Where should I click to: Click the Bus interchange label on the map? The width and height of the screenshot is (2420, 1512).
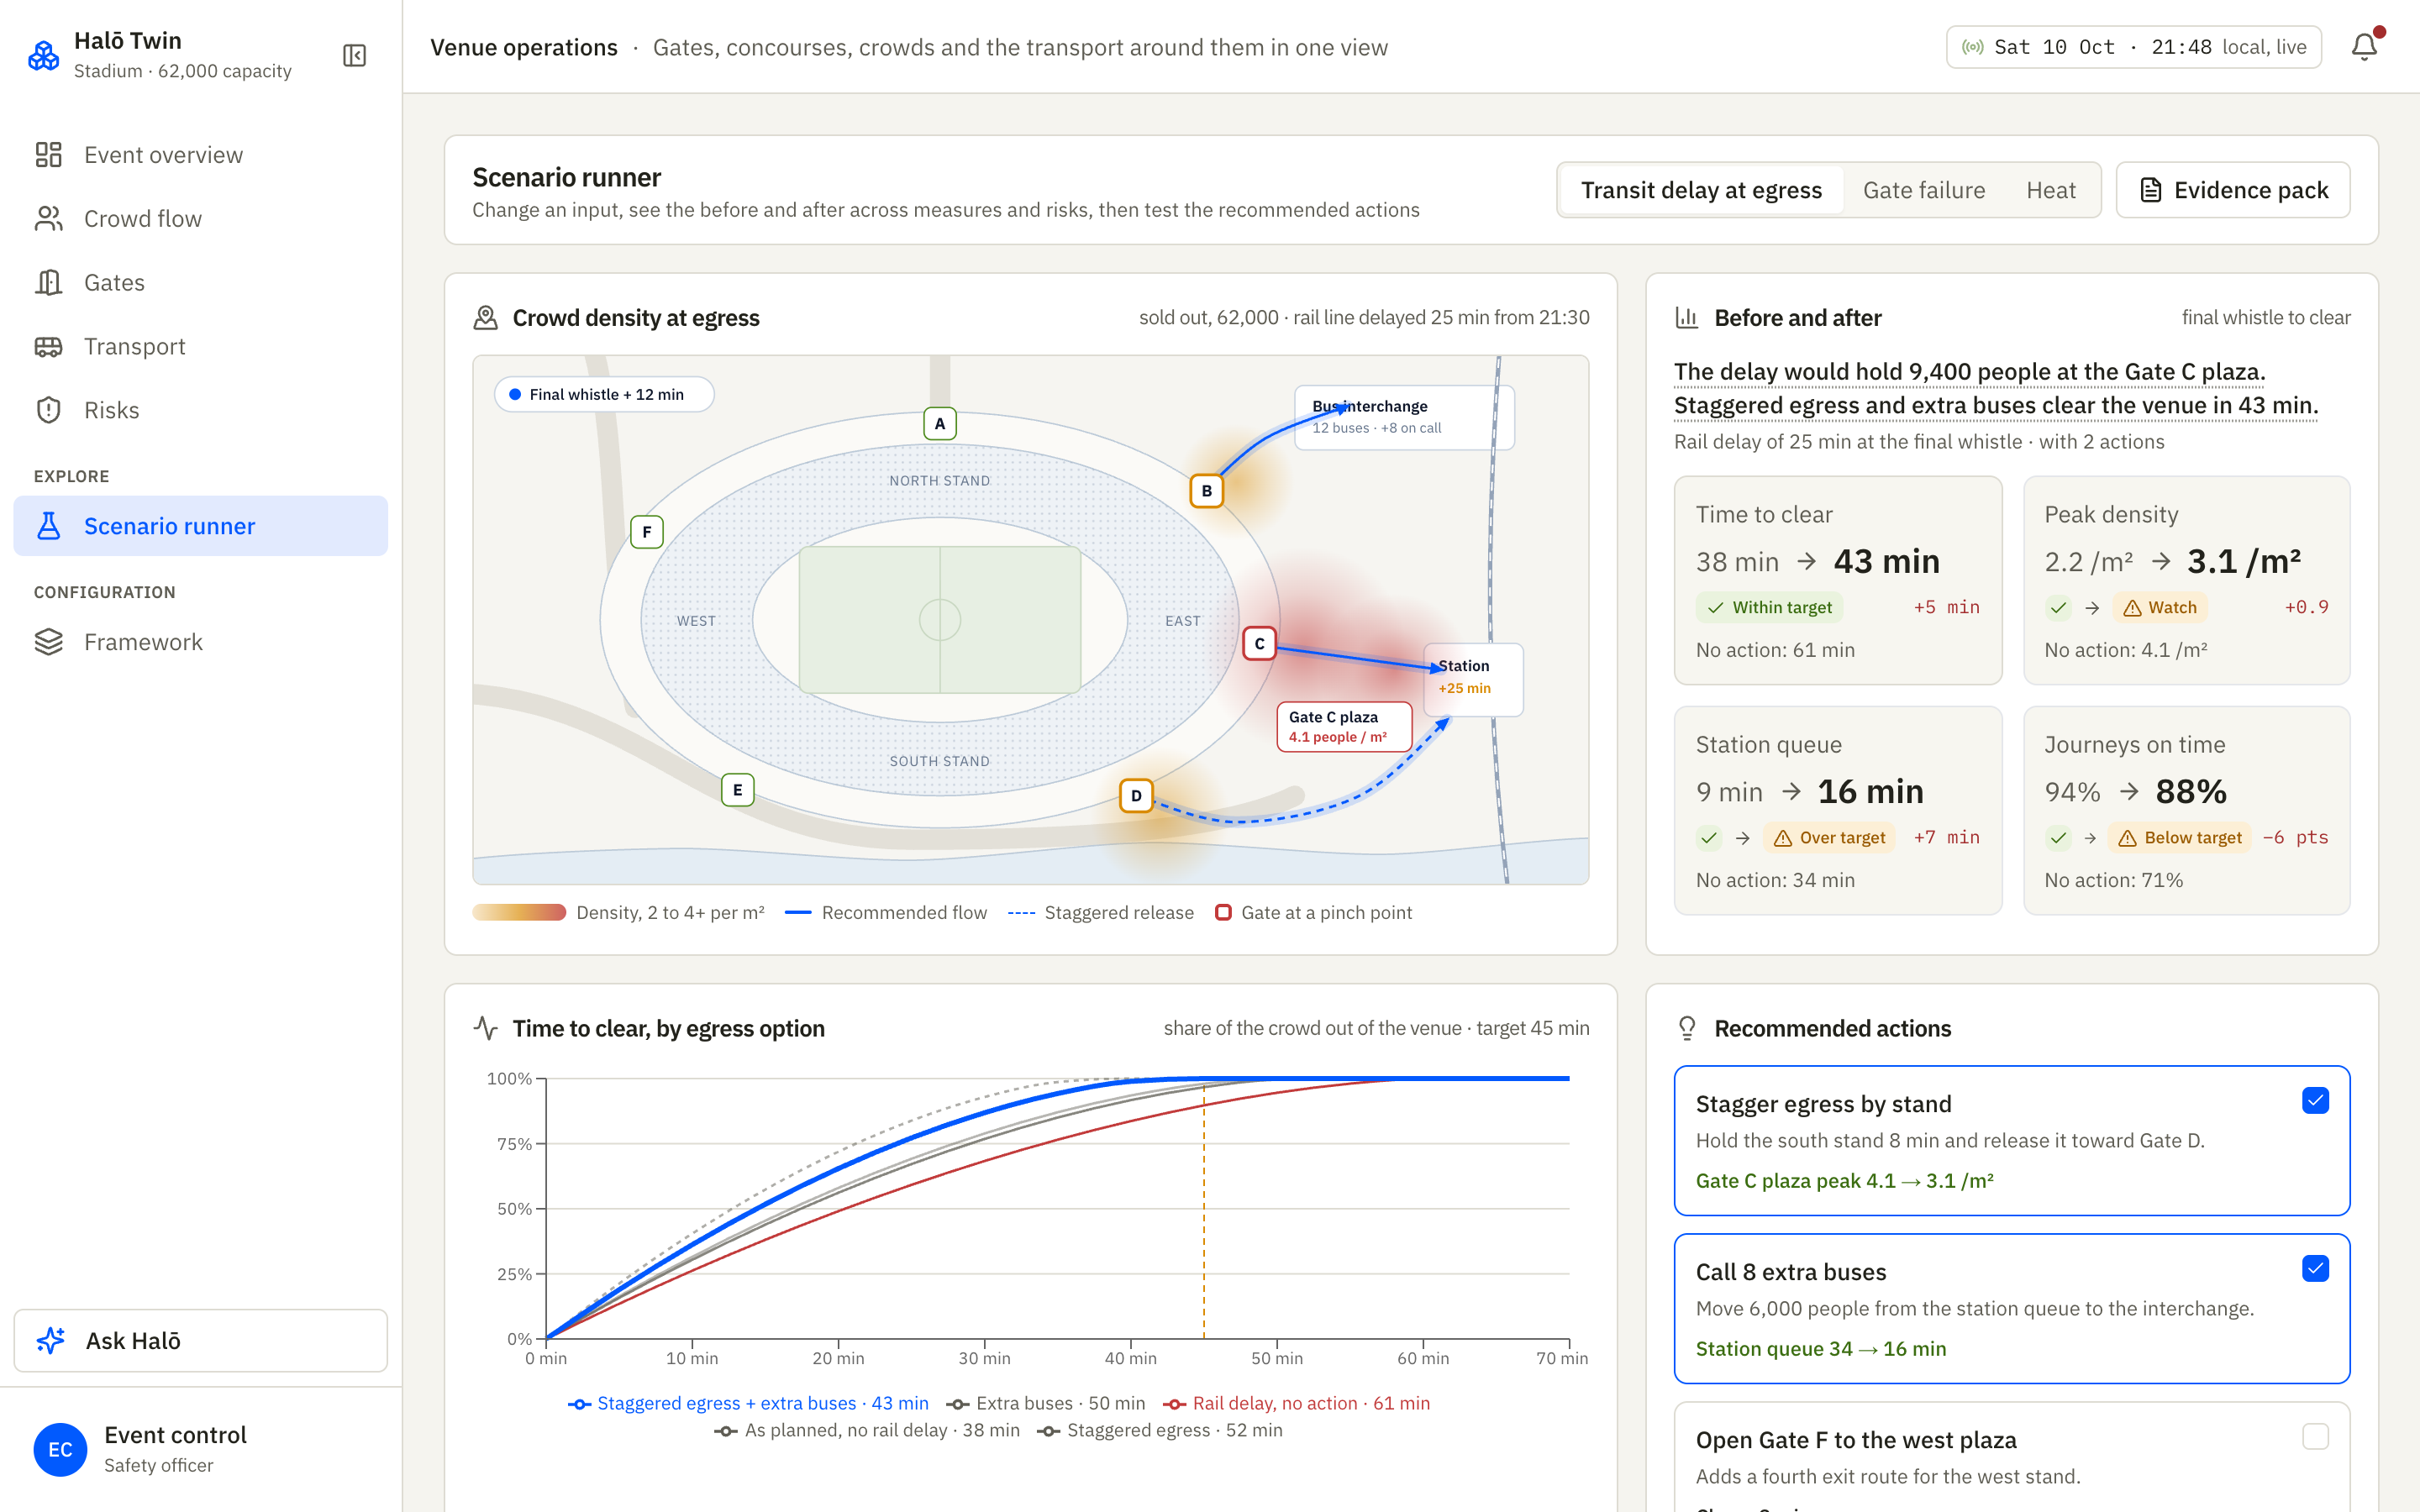pos(1403,417)
